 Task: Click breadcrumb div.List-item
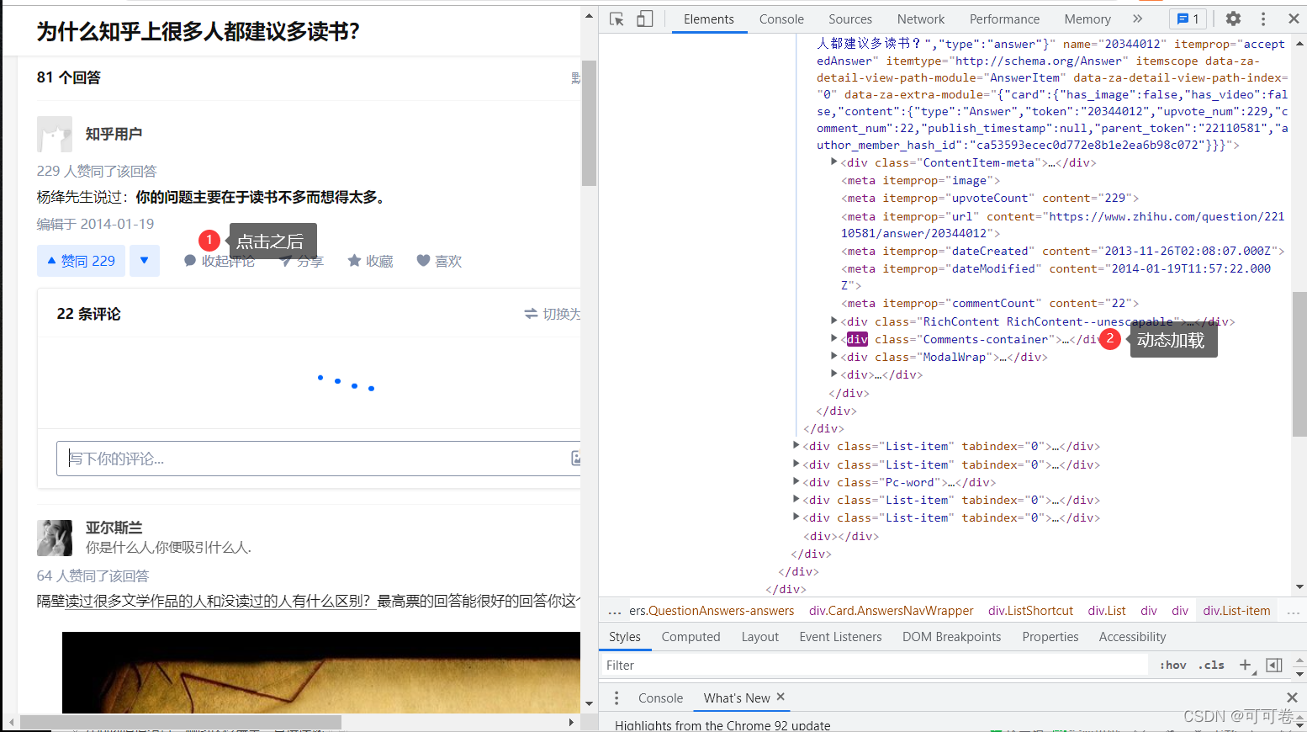1236,611
